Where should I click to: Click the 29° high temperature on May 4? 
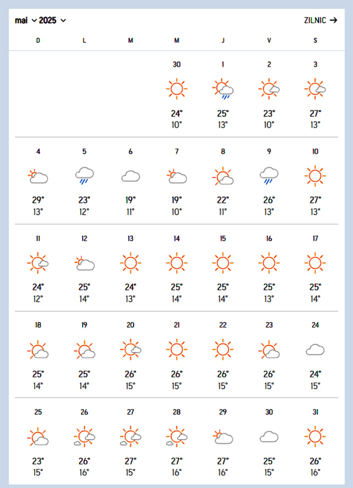[38, 200]
